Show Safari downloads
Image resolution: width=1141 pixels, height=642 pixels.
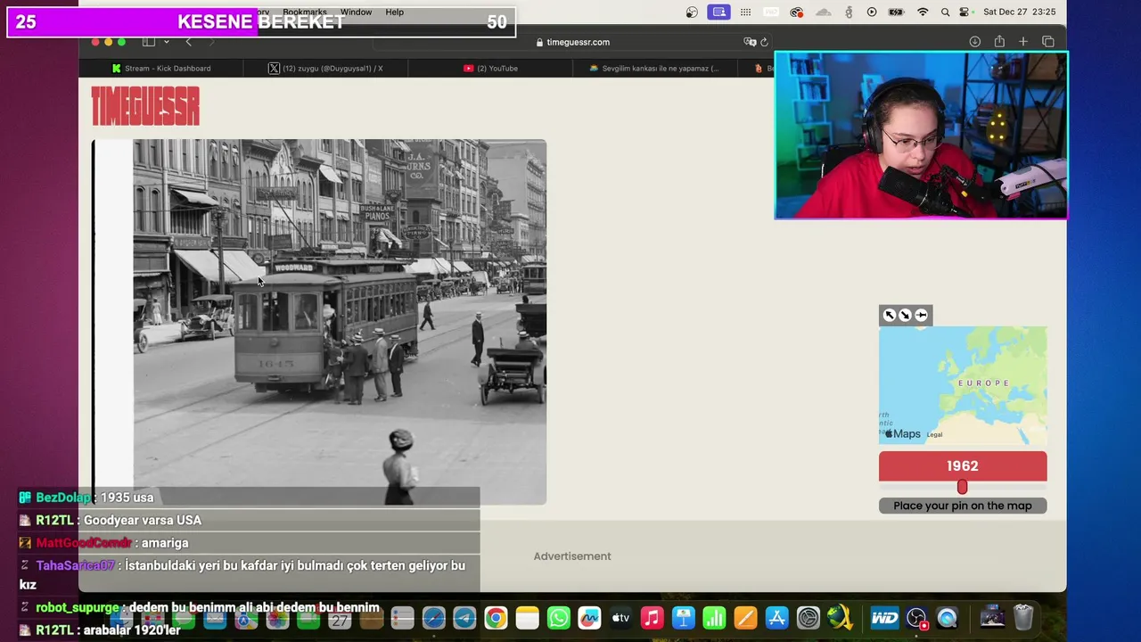point(975,42)
